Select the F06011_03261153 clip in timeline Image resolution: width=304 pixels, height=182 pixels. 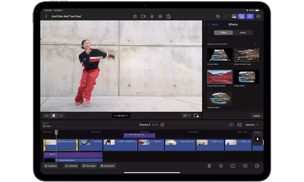[120, 145]
